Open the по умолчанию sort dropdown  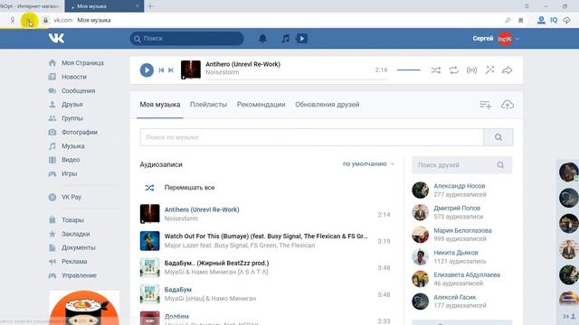(368, 164)
